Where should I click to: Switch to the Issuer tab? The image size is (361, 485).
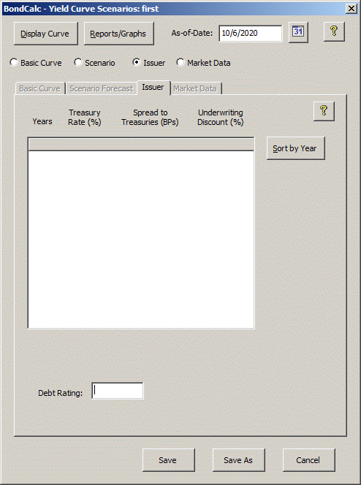click(x=153, y=88)
